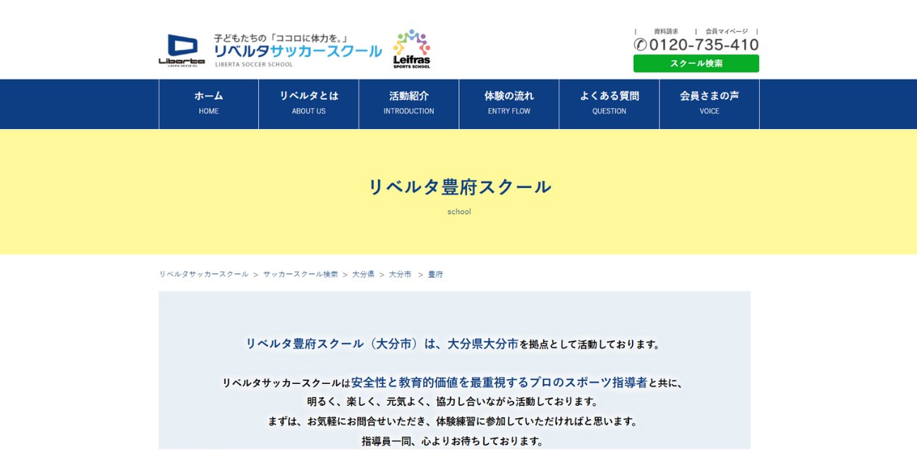
Task: Click the リベルタサッカースクール breadcrumb link
Action: (204, 274)
